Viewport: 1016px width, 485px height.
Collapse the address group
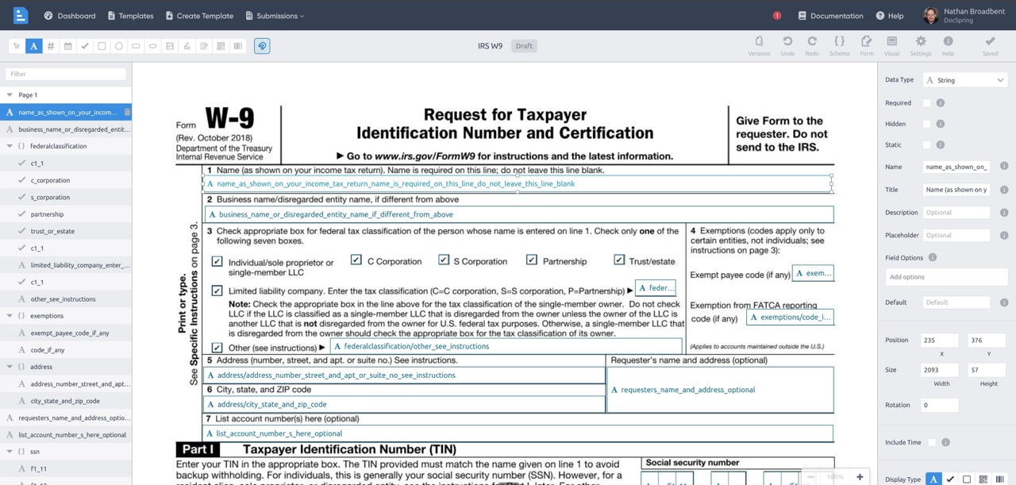[10, 367]
